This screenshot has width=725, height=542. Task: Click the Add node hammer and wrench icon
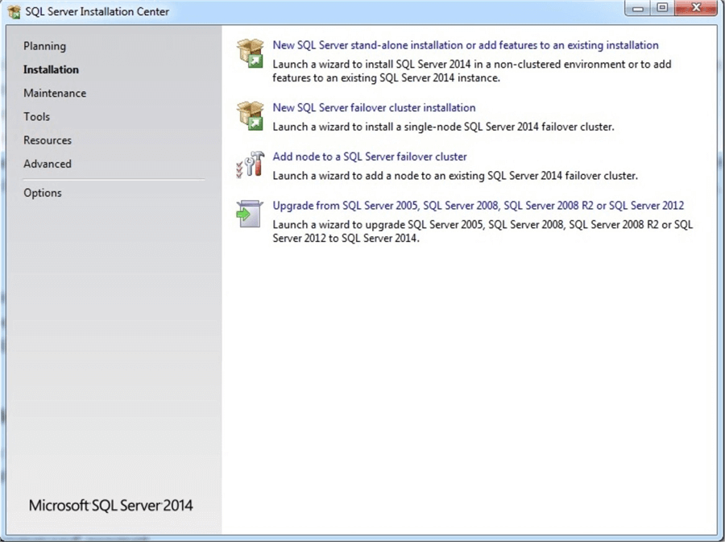click(x=251, y=165)
